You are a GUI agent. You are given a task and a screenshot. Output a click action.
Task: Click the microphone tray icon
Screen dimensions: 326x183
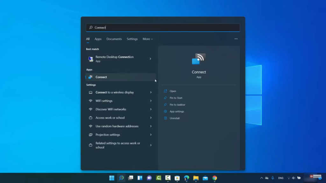[273, 178]
